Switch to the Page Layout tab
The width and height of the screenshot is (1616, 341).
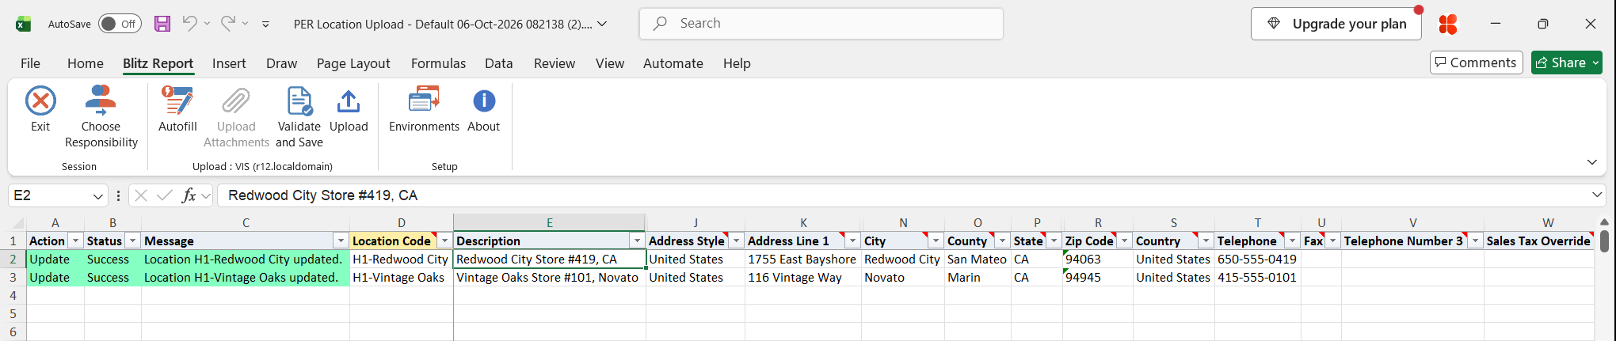coord(353,63)
